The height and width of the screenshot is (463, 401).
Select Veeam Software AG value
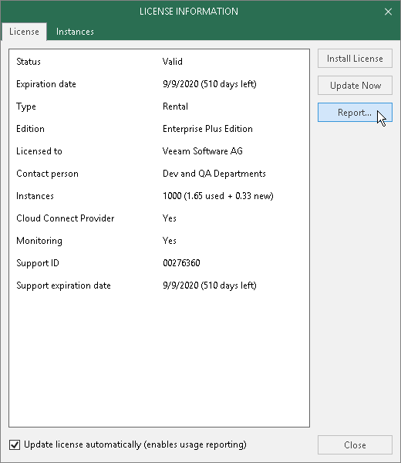(203, 151)
